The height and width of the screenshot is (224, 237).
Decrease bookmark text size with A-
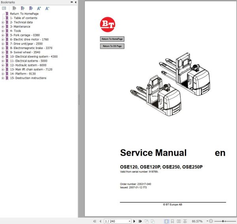47,8
